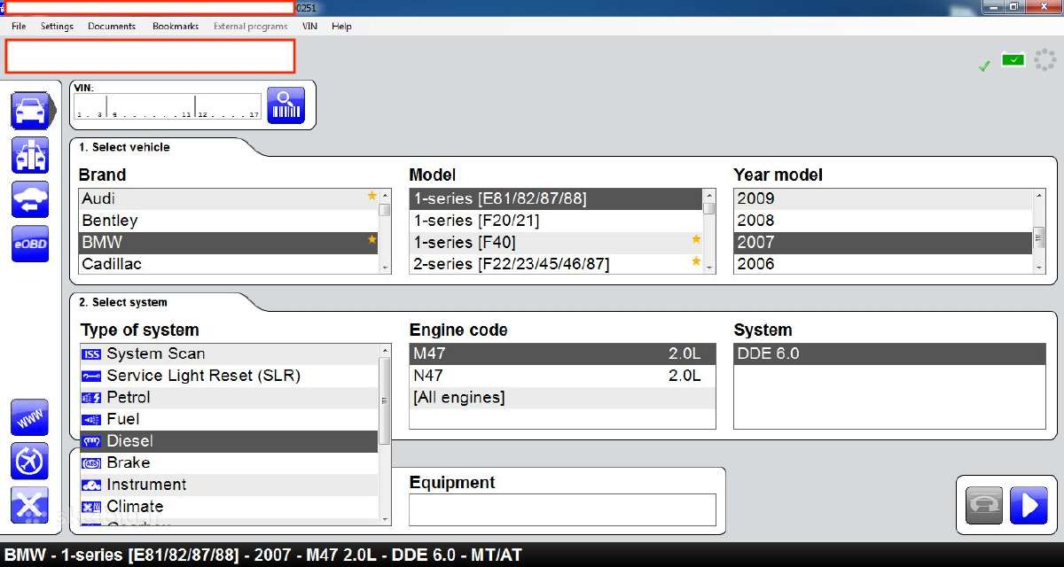The image size is (1064, 567).
Task: Choose year model 2008
Action: click(883, 221)
